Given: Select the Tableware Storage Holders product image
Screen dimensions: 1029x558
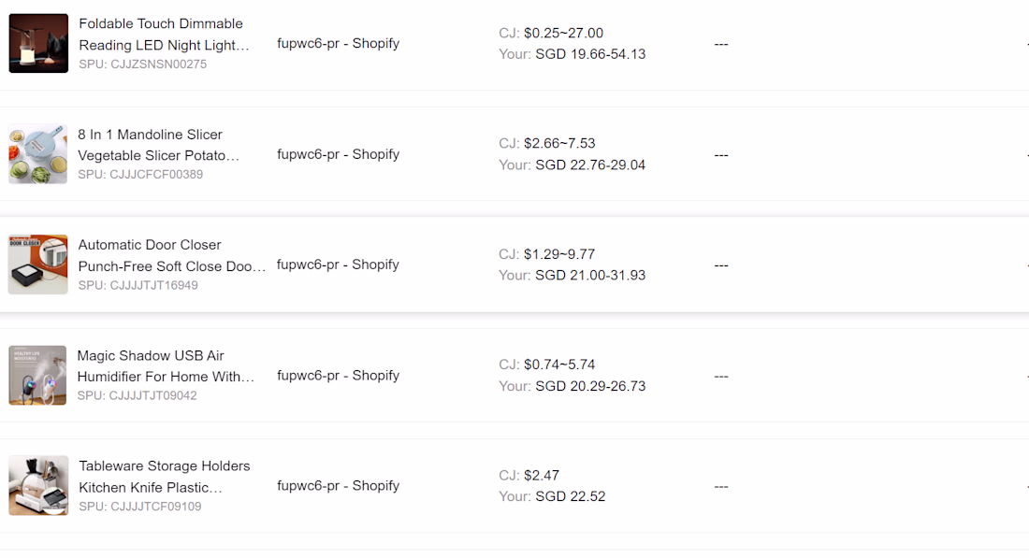Looking at the screenshot, I should 38,486.
